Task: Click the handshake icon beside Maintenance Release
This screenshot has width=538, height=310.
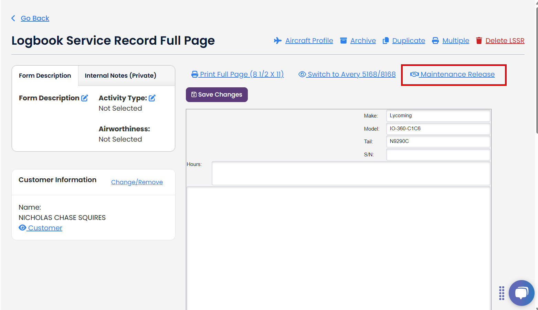Action: click(x=414, y=74)
